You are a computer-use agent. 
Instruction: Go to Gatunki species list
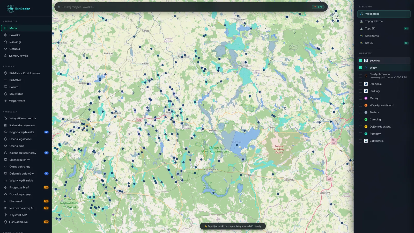(x=25, y=49)
